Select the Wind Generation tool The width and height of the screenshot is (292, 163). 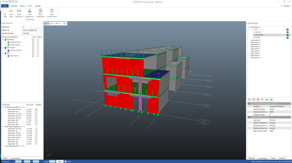(40, 12)
